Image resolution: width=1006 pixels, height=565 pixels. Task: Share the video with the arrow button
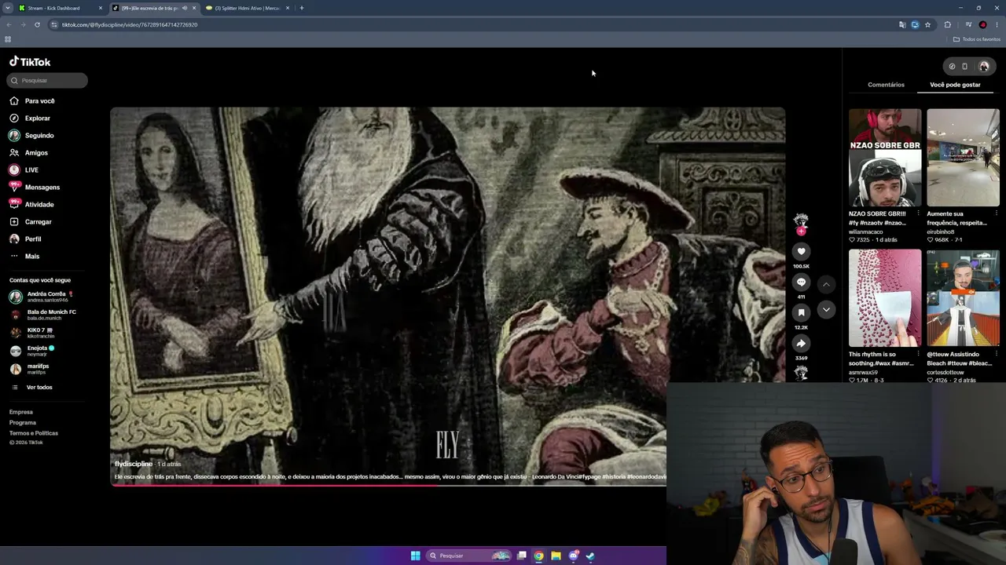click(801, 343)
